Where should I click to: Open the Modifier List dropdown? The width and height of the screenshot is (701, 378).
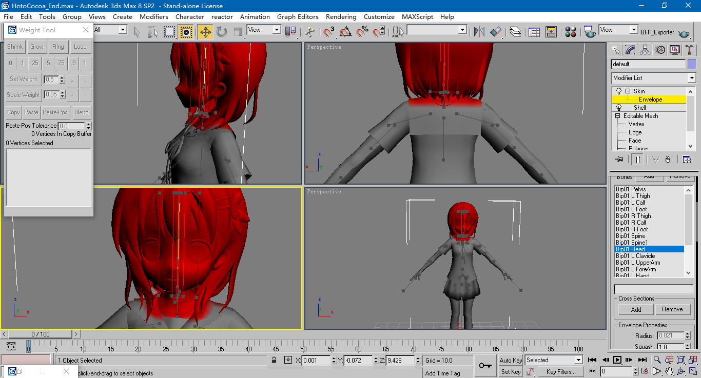(x=691, y=78)
